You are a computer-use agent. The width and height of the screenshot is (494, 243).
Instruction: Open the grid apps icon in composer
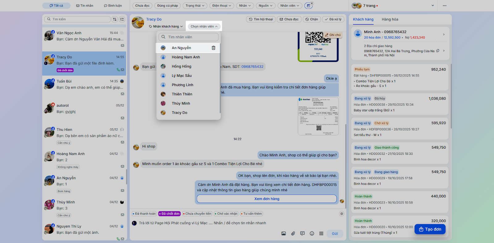tap(321, 233)
